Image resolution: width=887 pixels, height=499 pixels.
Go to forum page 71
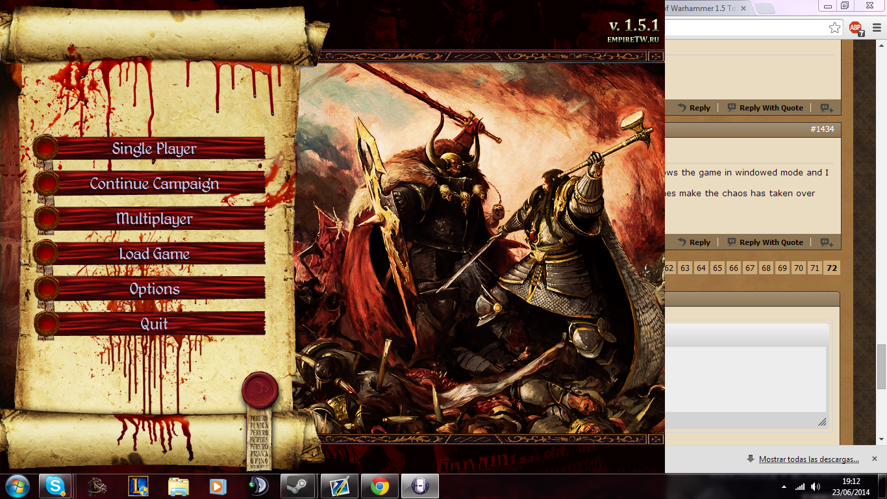pos(815,268)
